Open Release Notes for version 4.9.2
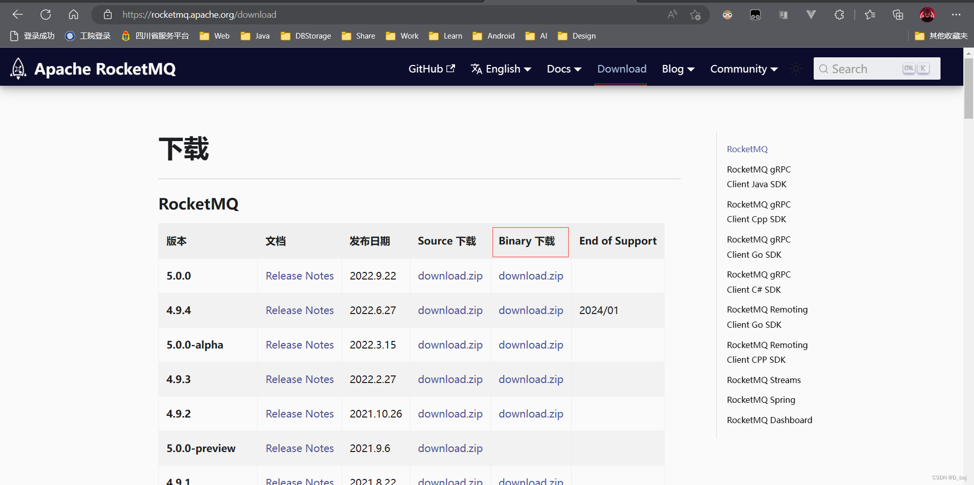Viewport: 974px width, 485px height. [300, 414]
